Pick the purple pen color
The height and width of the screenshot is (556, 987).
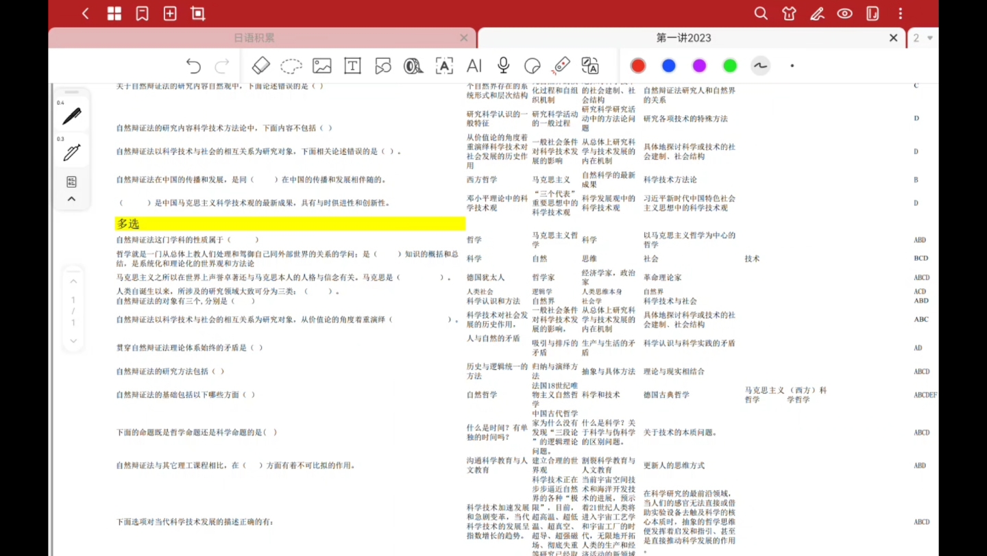699,66
